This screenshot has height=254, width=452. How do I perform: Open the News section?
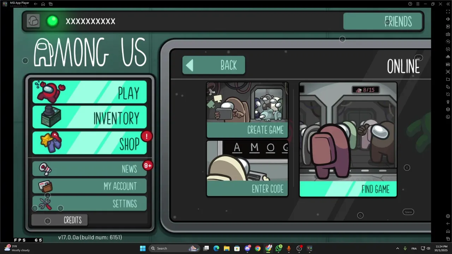(x=89, y=169)
